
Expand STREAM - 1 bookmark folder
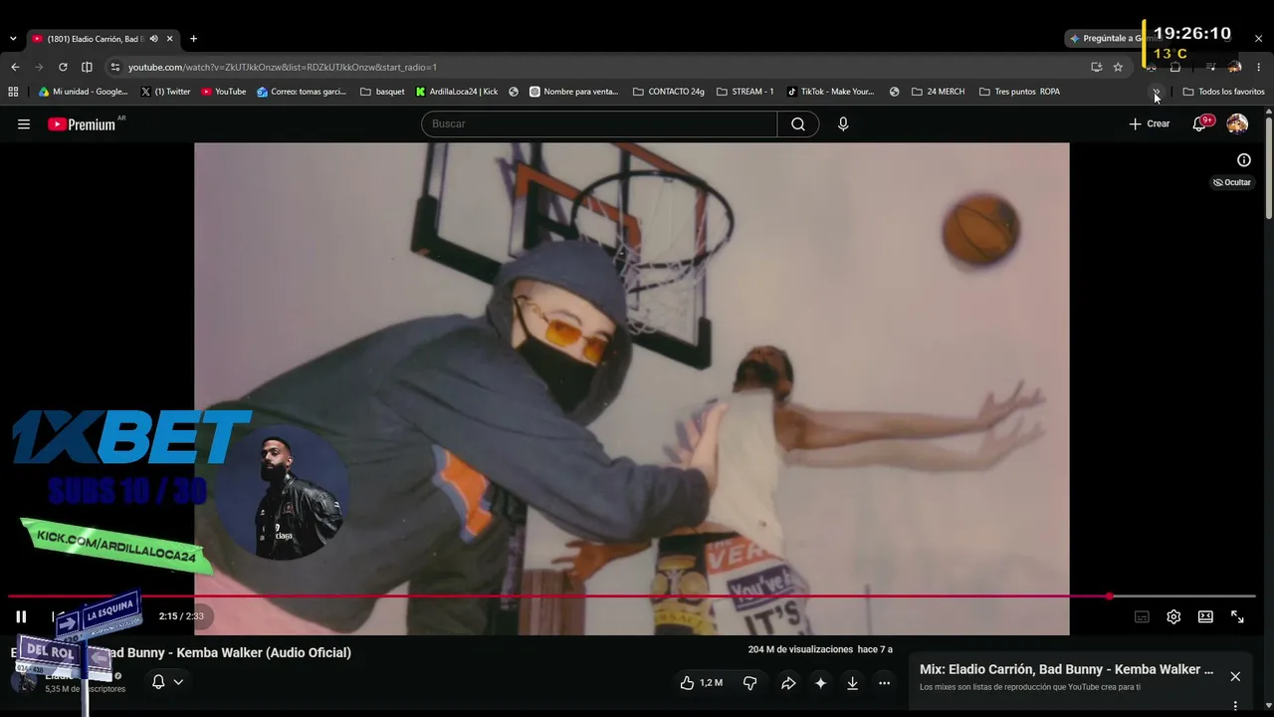(744, 92)
